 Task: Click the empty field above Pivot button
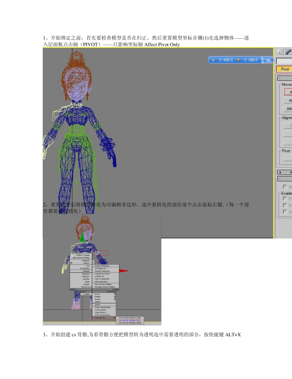click(x=284, y=61)
